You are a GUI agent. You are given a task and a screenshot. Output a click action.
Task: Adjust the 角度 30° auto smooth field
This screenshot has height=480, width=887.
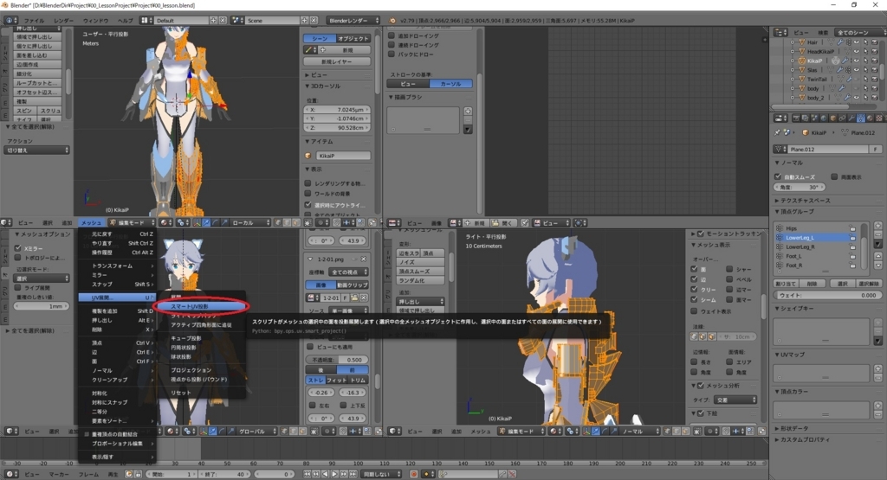click(800, 187)
